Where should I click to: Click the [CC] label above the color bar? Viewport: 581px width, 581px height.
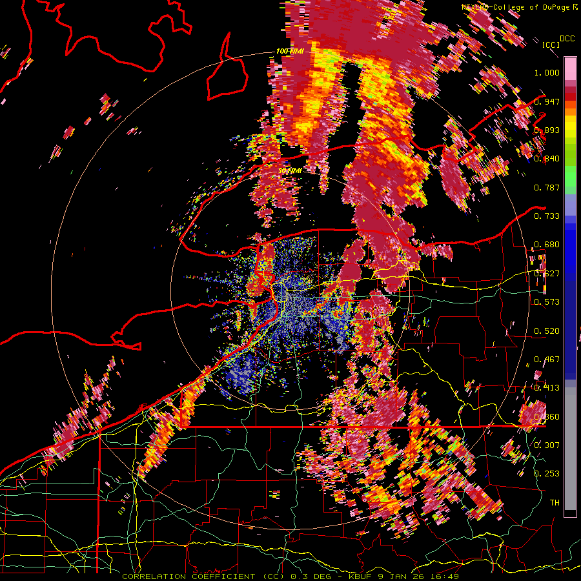(x=551, y=45)
